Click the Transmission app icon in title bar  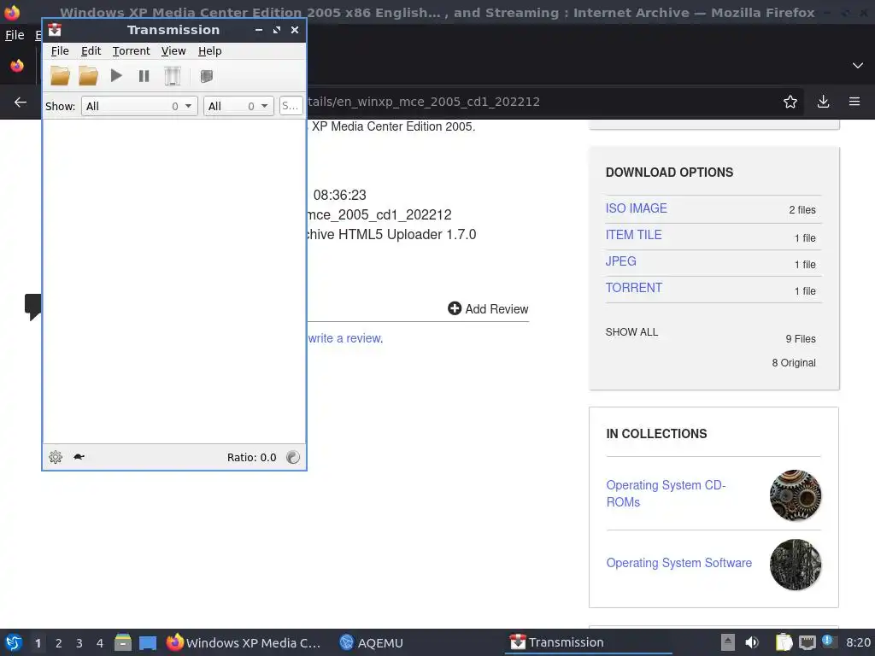55,30
